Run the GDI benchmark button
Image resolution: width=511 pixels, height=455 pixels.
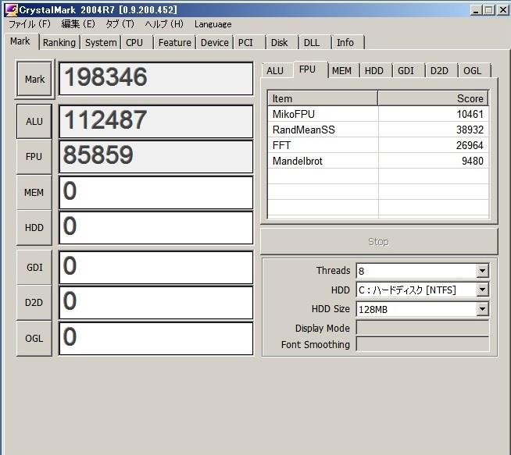click(34, 267)
